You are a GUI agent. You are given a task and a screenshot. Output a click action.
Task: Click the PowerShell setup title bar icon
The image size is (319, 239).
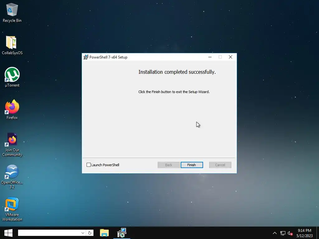(86, 57)
